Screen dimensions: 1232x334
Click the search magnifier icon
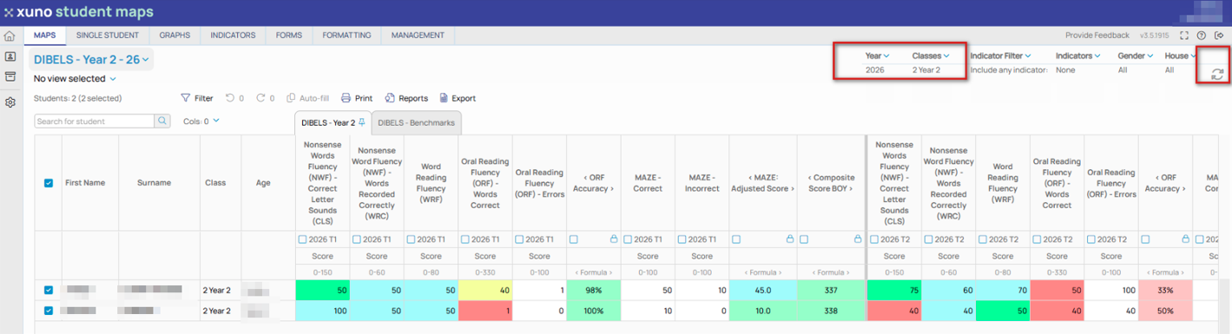(162, 121)
